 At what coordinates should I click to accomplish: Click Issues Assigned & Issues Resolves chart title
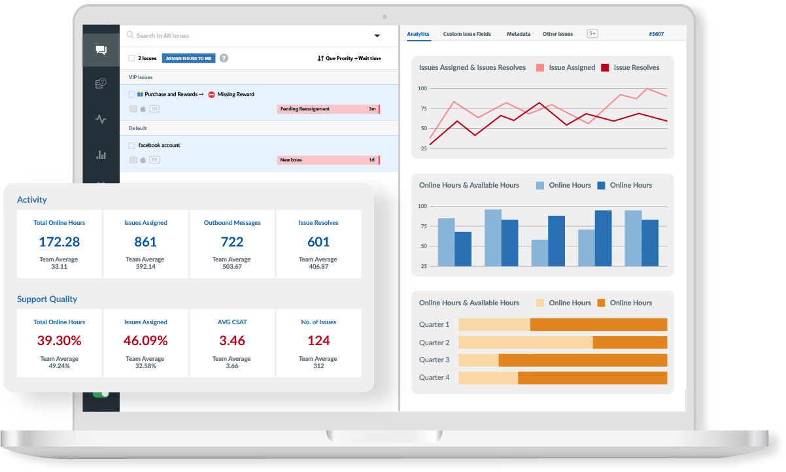tap(472, 67)
